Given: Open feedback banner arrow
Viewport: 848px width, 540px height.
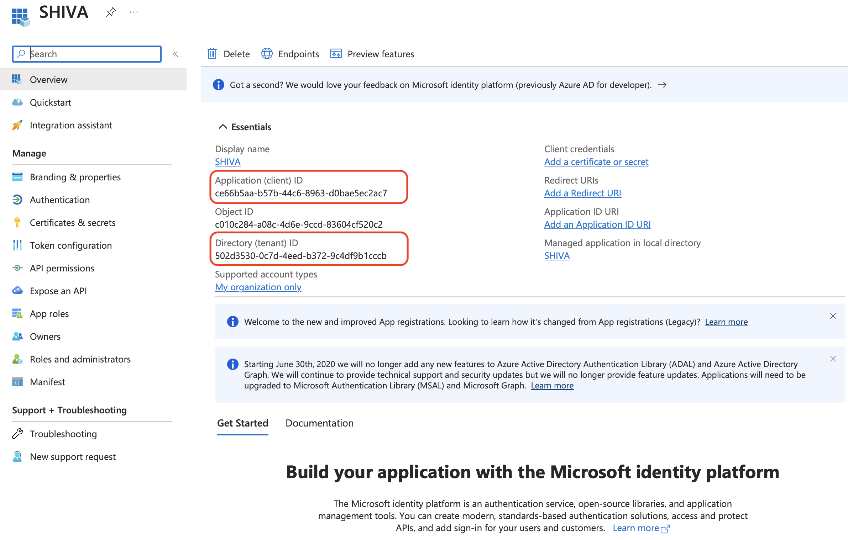Looking at the screenshot, I should [x=662, y=85].
